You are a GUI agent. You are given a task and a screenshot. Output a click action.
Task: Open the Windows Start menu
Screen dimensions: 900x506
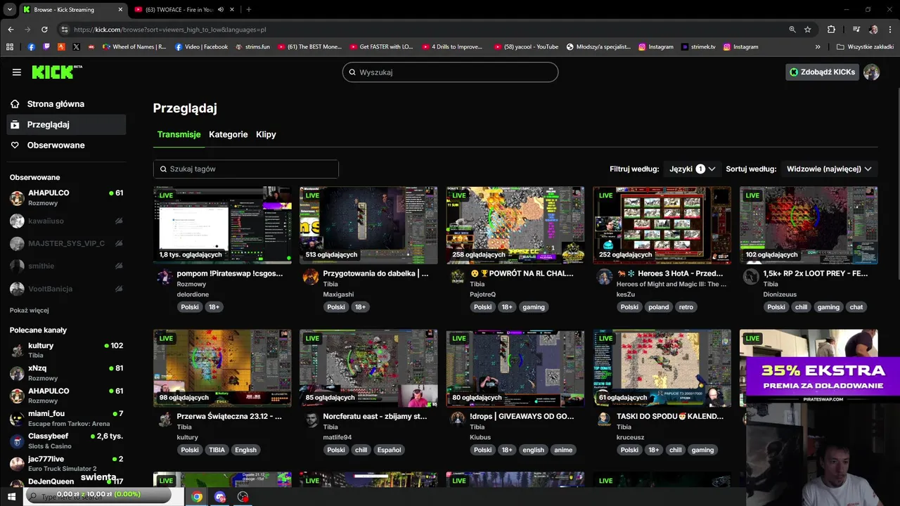11,497
